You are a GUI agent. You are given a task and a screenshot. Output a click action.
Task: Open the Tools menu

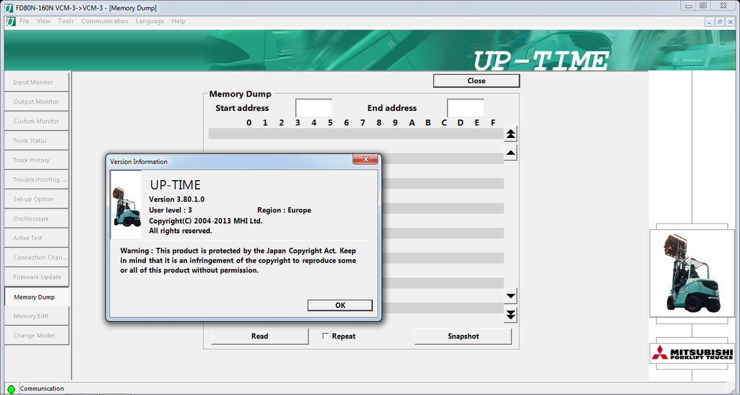[x=66, y=21]
